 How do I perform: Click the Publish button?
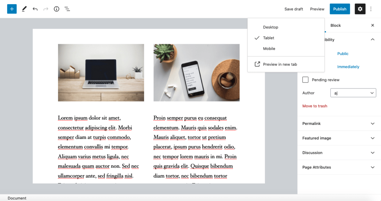click(340, 9)
